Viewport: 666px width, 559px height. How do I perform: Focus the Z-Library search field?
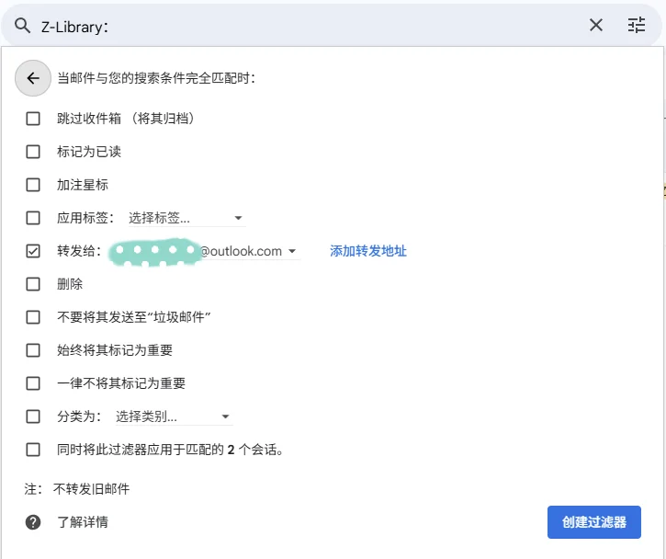tap(310, 26)
